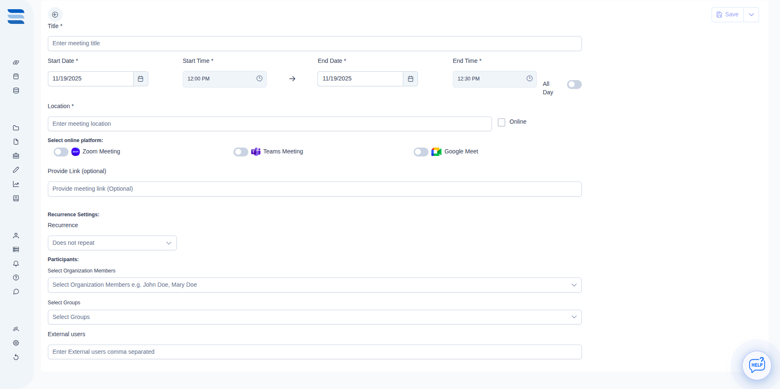Click the back arrow icon above Title
The height and width of the screenshot is (389, 780).
click(x=55, y=15)
